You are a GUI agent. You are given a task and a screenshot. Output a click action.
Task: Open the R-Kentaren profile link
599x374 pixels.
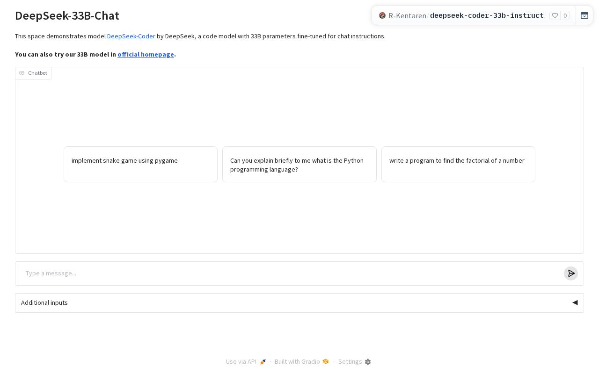407,15
